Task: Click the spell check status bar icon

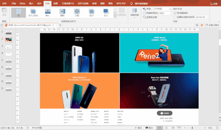Action: (x=28, y=128)
